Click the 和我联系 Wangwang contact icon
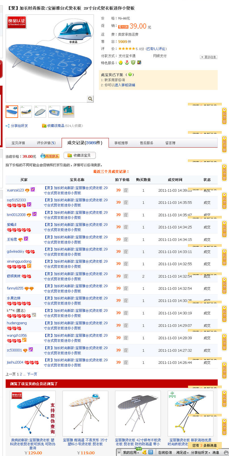 50,156
